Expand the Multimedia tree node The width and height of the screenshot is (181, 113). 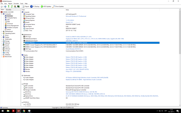[x=2, y=39]
